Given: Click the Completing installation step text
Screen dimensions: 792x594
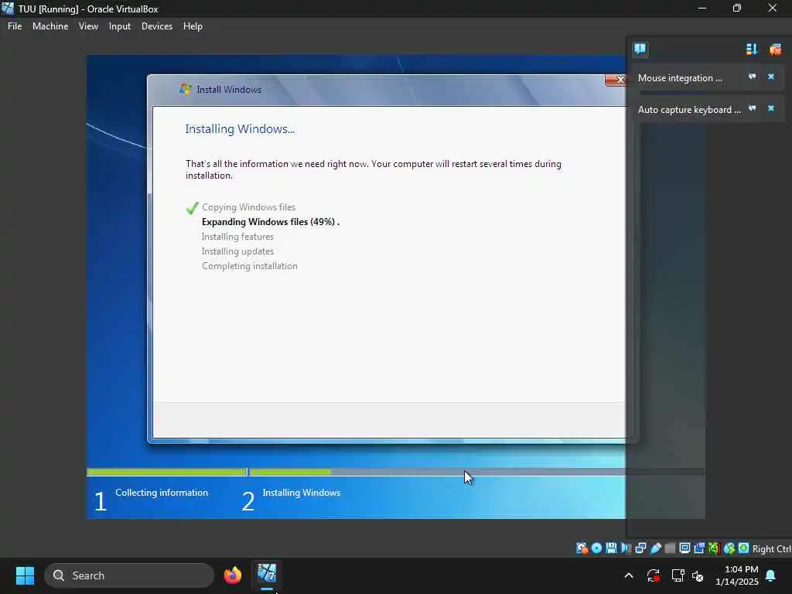Looking at the screenshot, I should 250,266.
